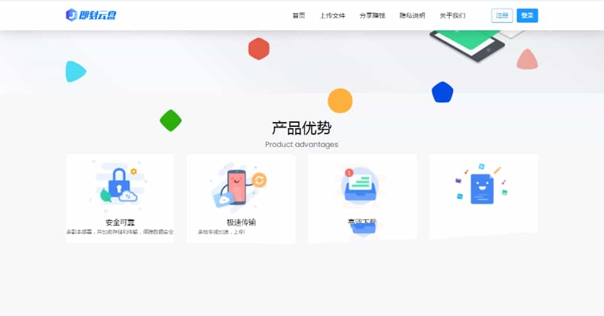The image size is (604, 316).
Task: Click the smiling phone illustration above 极速传输
Action: click(x=239, y=187)
